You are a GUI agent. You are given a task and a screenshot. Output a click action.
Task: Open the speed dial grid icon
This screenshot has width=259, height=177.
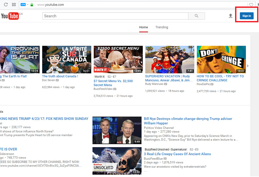14,5
